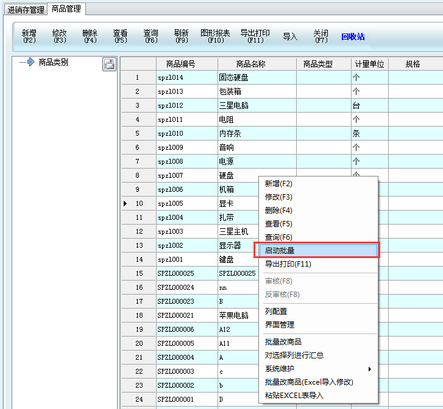This screenshot has width=443, height=409.
Task: Click the 商品编号 column header
Action: click(180, 64)
